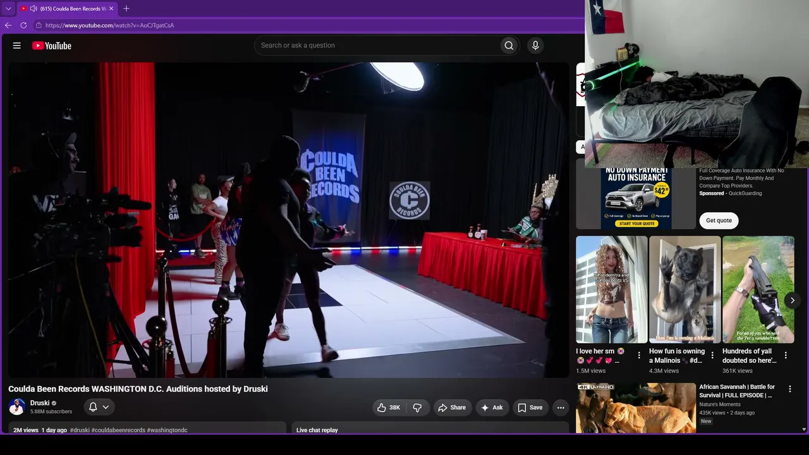This screenshot has height=455, width=809.
Task: View site information icon in address bar
Action: point(39,25)
